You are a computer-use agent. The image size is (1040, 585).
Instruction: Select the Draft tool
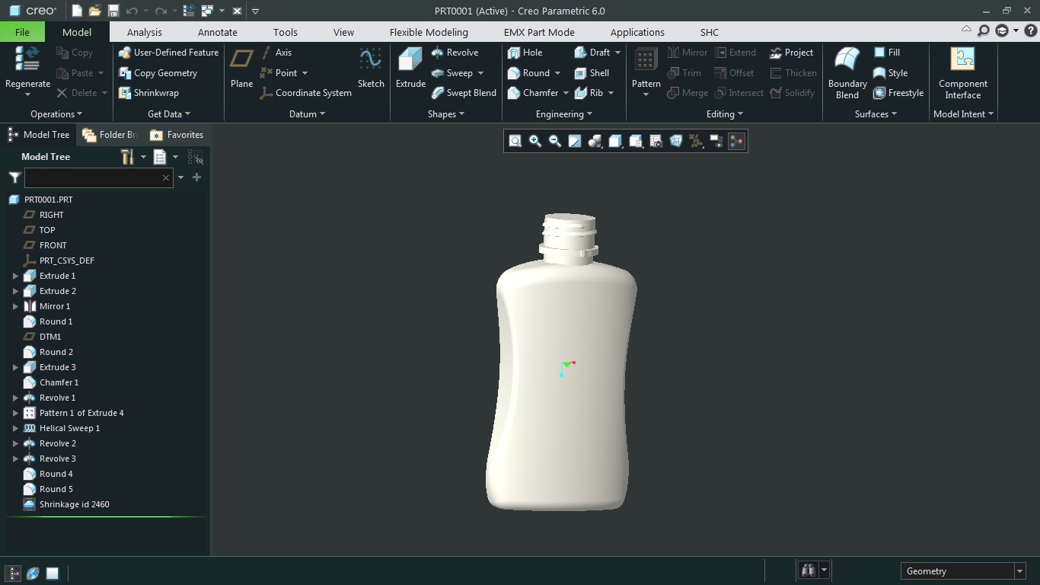click(x=592, y=53)
